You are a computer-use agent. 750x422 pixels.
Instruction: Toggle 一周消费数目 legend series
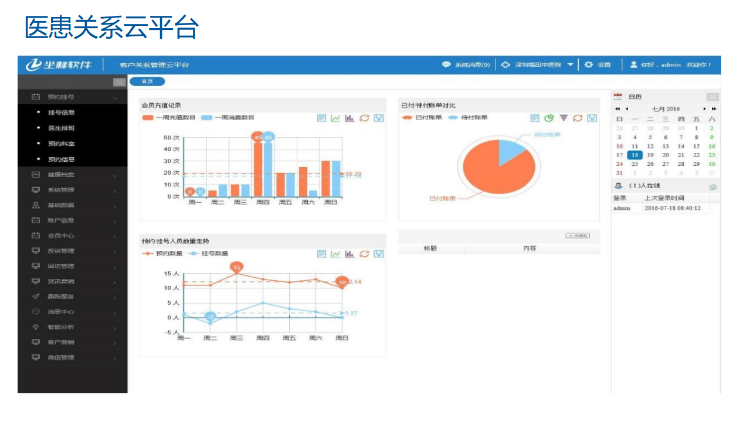(x=228, y=118)
